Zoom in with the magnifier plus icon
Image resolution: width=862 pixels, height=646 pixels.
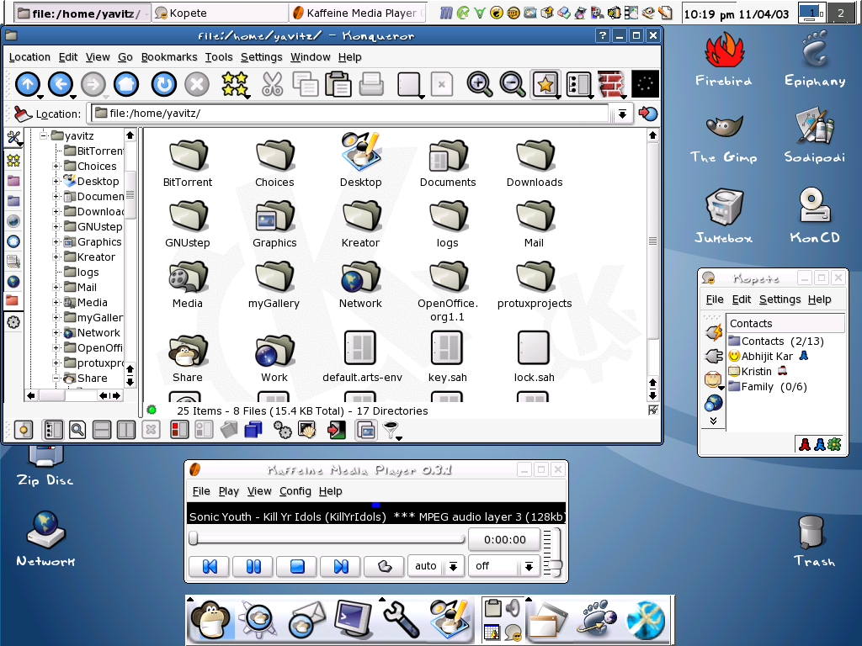click(479, 85)
